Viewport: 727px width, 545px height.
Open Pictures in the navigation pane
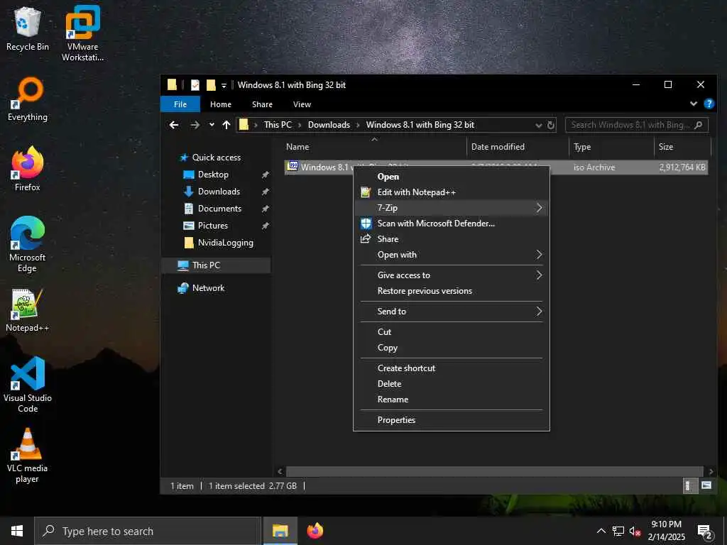[x=212, y=226]
